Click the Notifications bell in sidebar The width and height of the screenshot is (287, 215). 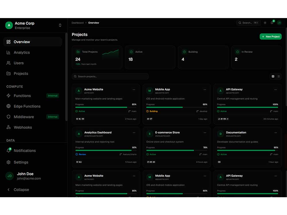(8, 150)
